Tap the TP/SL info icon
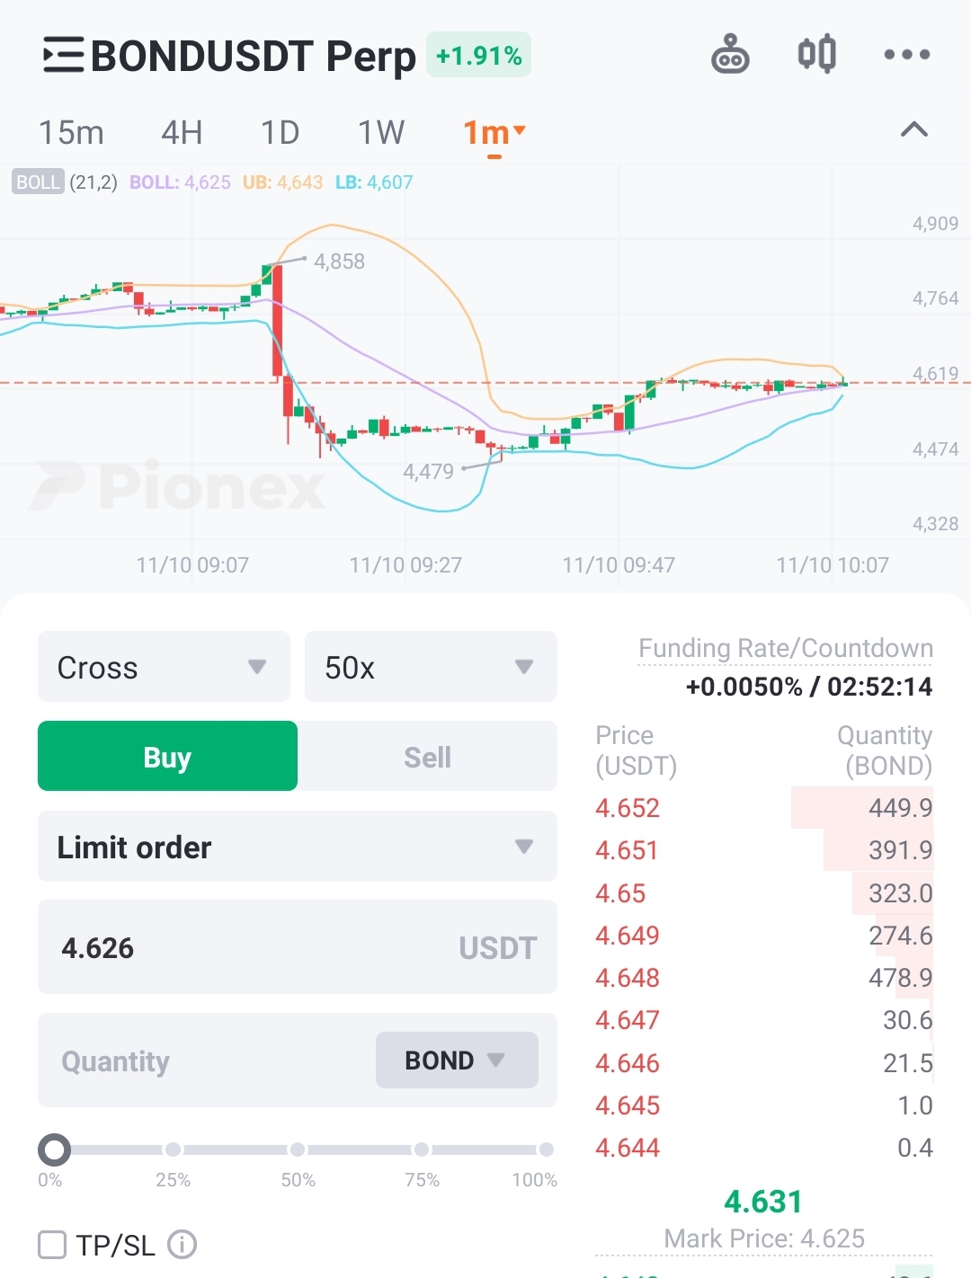971x1278 pixels. point(182,1245)
